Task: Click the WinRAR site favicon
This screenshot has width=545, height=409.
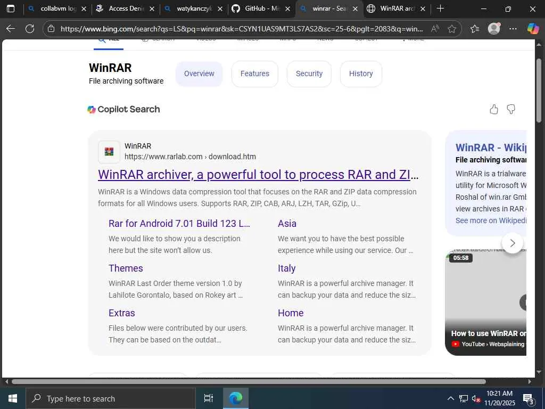Action: 109,152
